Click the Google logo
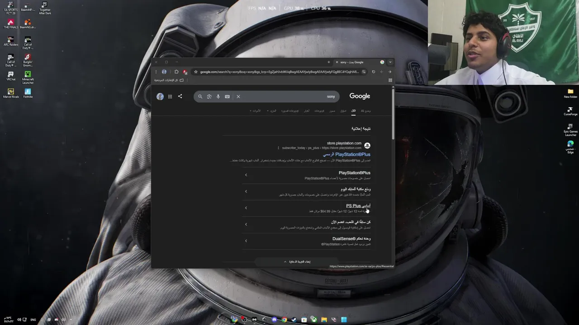Image resolution: width=579 pixels, height=325 pixels. click(360, 96)
